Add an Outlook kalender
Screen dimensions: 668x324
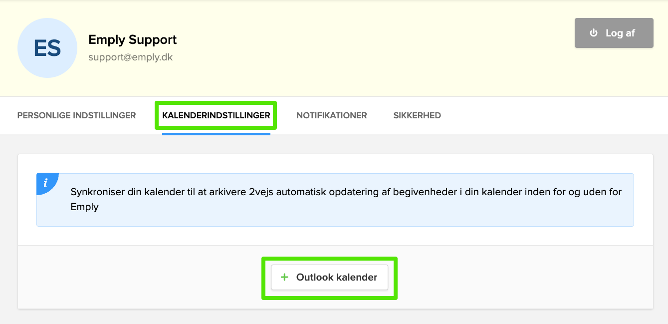tap(329, 277)
